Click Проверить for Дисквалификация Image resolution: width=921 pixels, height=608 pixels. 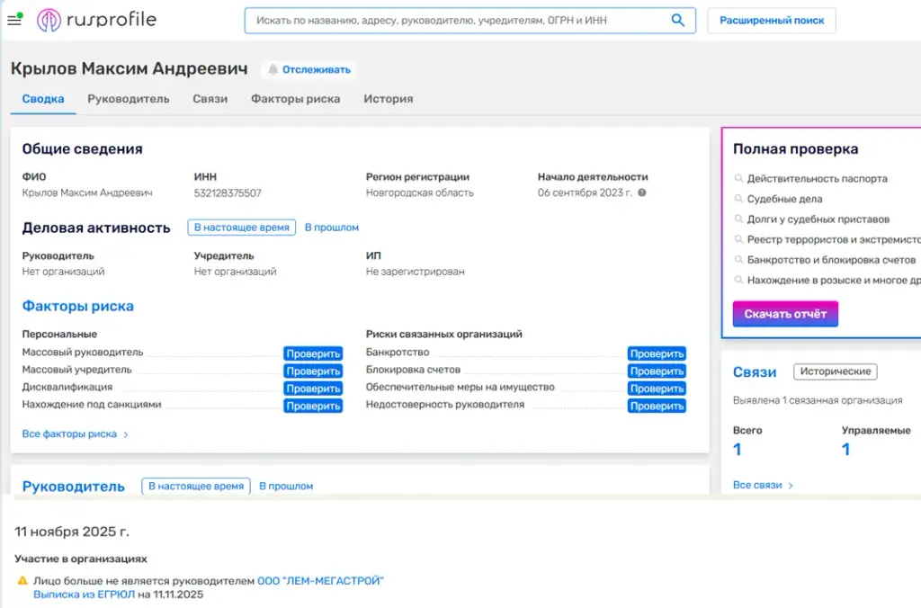[313, 389]
